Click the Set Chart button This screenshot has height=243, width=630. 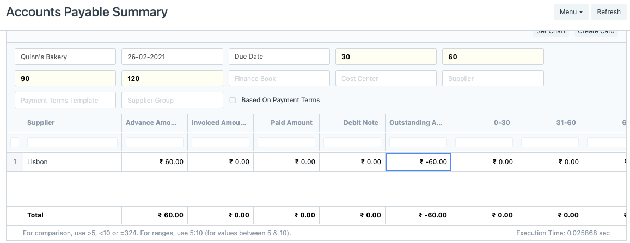click(551, 32)
